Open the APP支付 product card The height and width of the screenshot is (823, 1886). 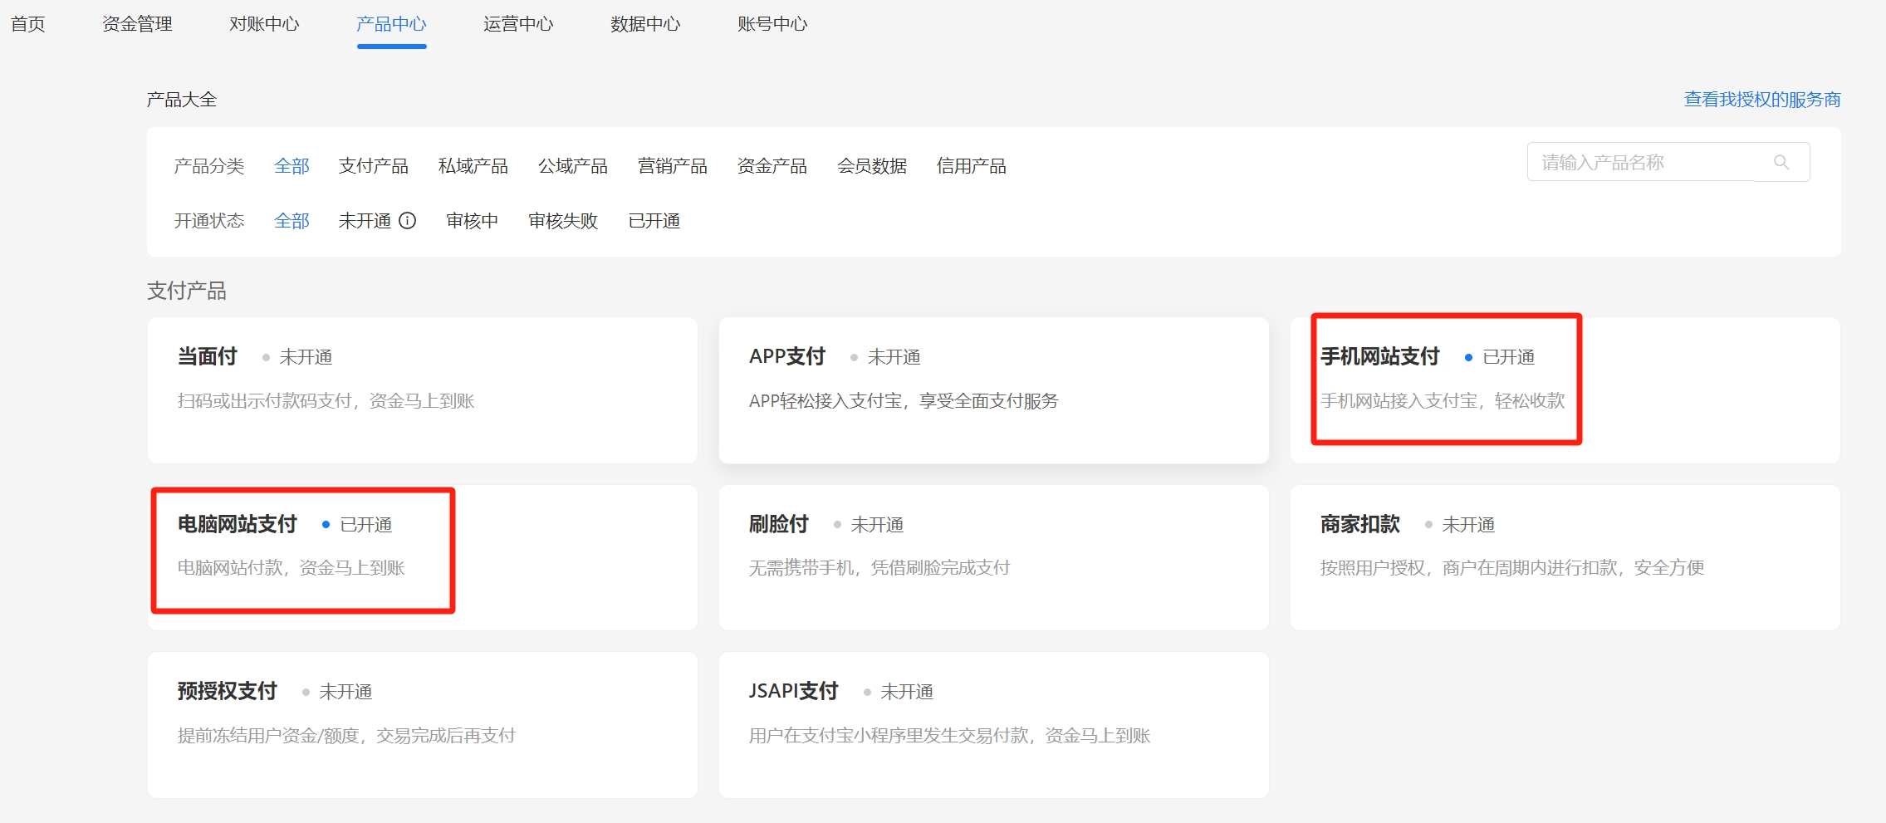993,389
